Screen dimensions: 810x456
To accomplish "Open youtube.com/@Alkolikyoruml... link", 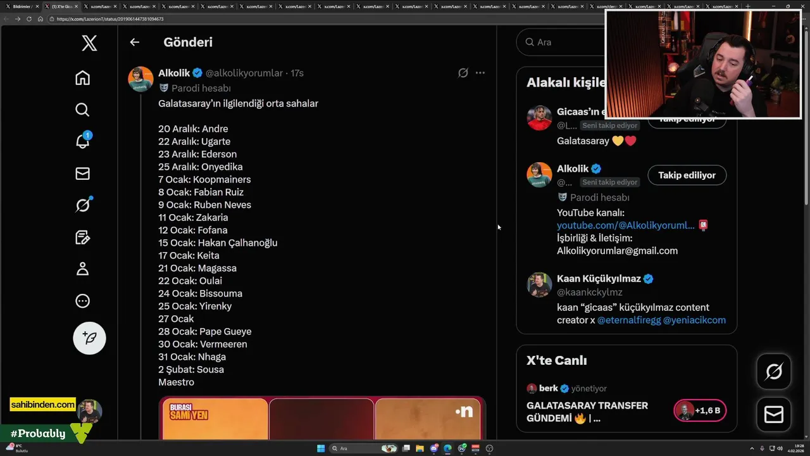I will coord(625,225).
